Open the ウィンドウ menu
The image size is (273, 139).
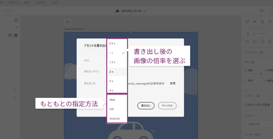(41, 3)
